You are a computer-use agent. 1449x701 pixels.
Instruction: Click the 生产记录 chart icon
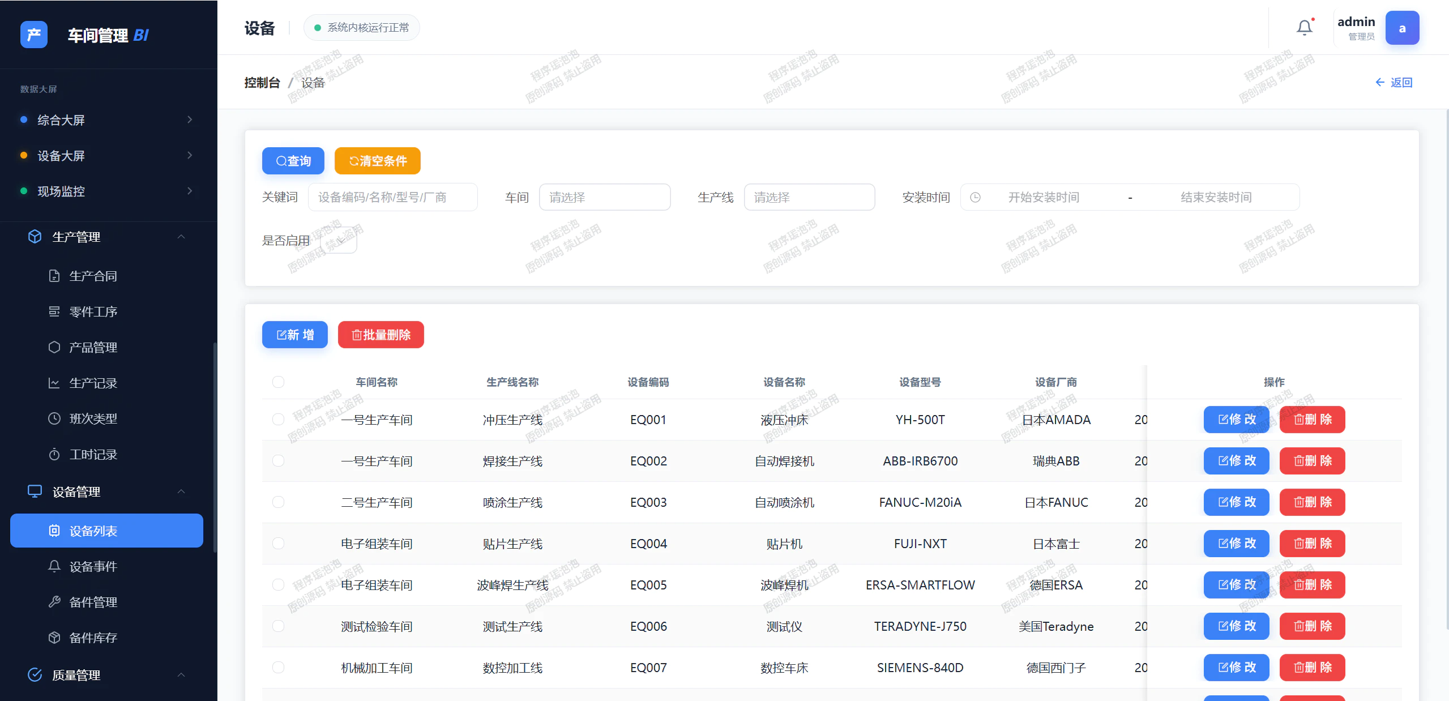54,383
